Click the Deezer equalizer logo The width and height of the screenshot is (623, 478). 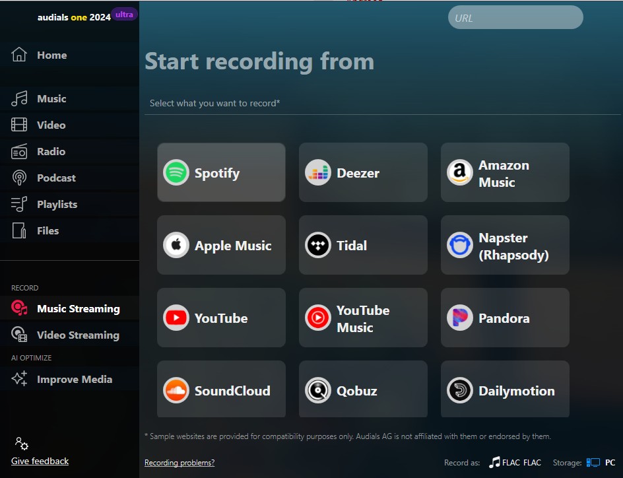318,172
